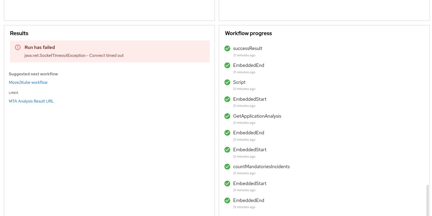Screen dimensions: 432x216
Task: Select the GetApplicationAnalysis step label
Action: pos(257,116)
